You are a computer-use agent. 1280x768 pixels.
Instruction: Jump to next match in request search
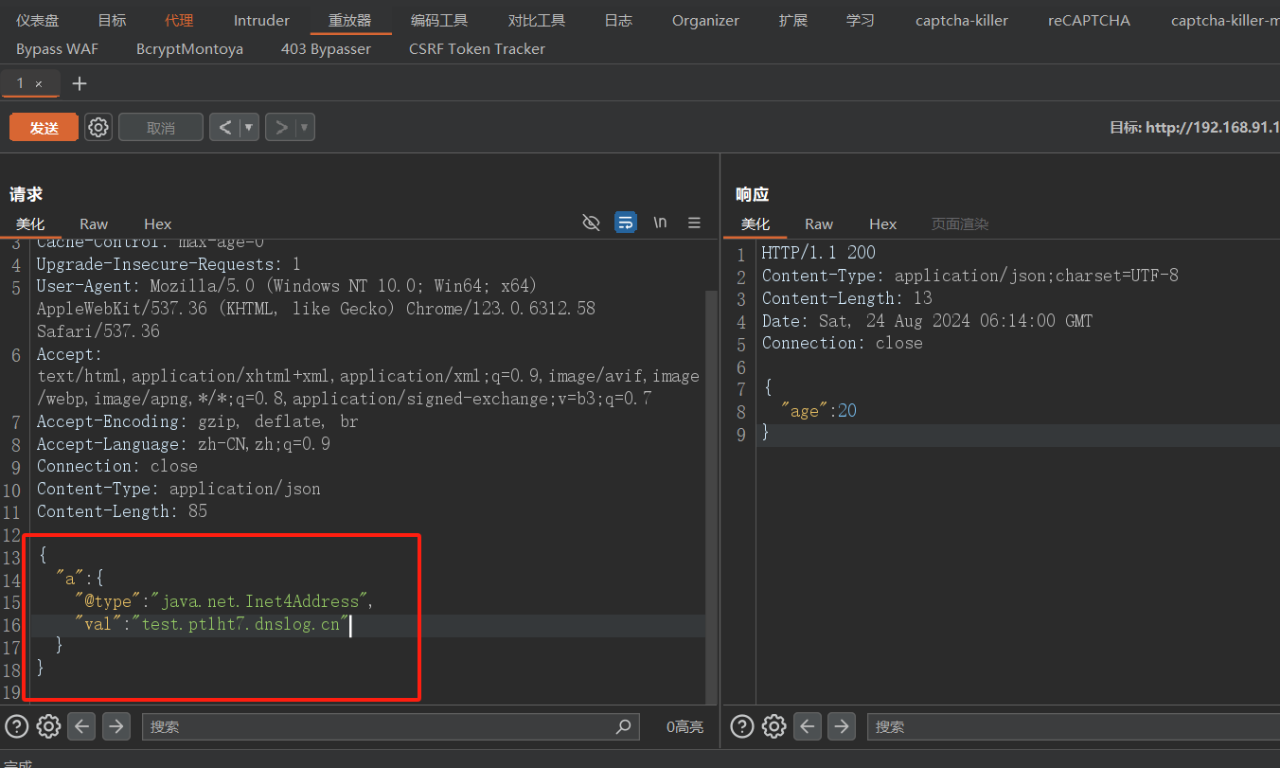point(116,726)
